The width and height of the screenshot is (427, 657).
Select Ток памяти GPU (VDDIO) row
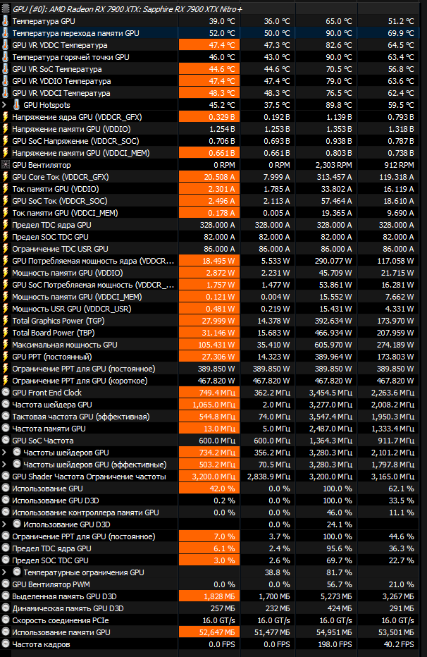tap(210, 189)
